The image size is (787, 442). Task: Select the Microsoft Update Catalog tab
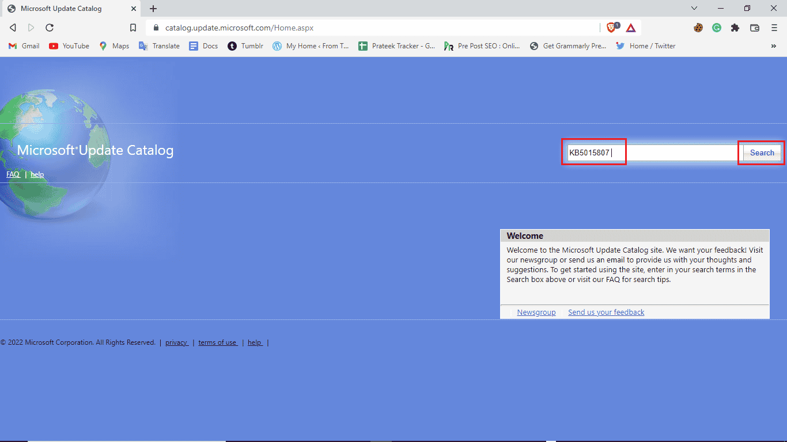[x=70, y=9]
